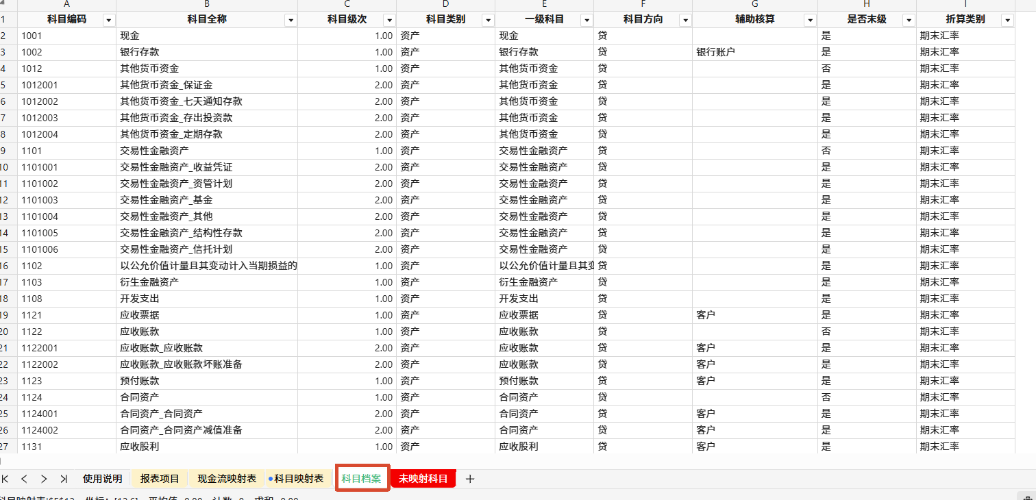
Task: Open the 科目方向 column filter dropdown
Action: [x=685, y=20]
